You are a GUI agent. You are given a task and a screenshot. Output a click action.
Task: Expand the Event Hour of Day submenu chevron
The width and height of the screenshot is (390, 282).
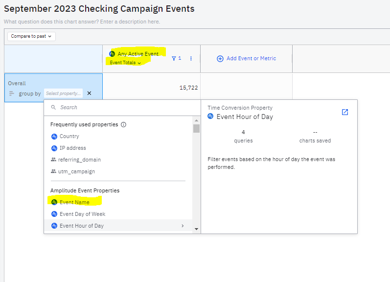(183, 226)
